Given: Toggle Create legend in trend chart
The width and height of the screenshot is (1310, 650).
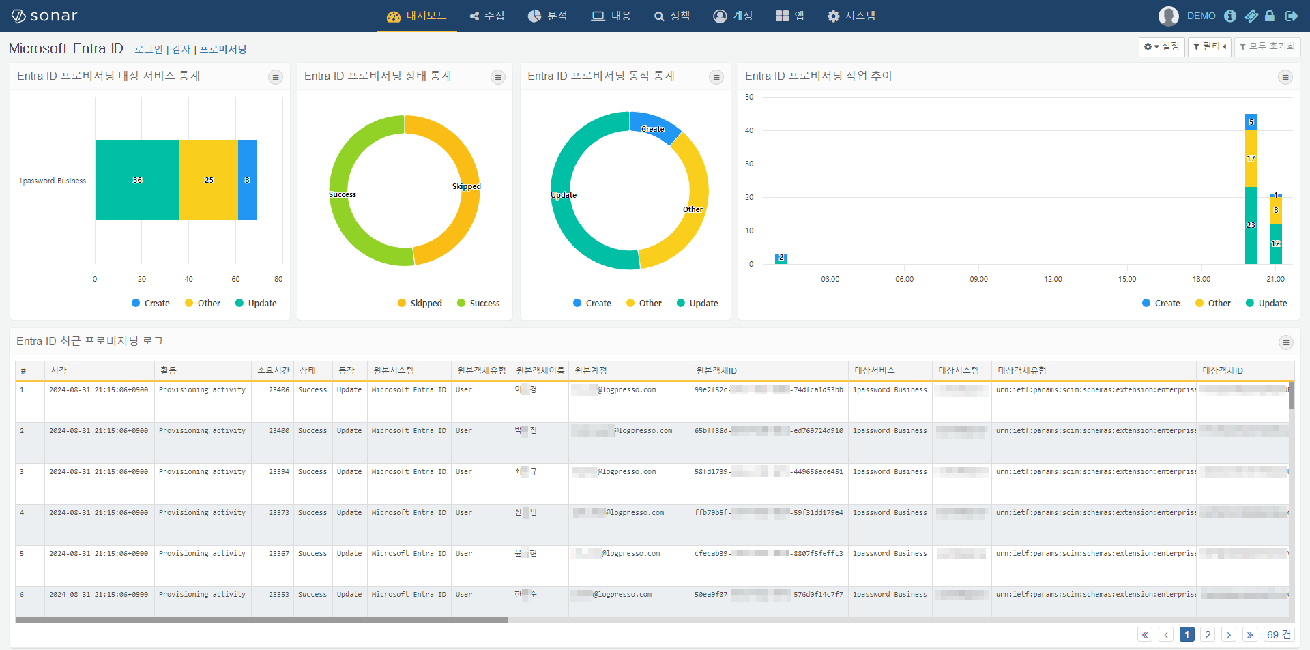Looking at the screenshot, I should coord(1161,303).
